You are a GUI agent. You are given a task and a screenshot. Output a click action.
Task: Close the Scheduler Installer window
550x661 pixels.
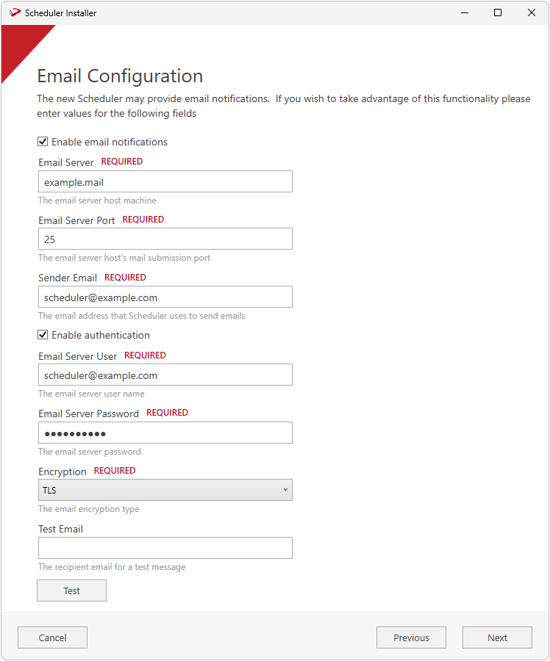[532, 12]
